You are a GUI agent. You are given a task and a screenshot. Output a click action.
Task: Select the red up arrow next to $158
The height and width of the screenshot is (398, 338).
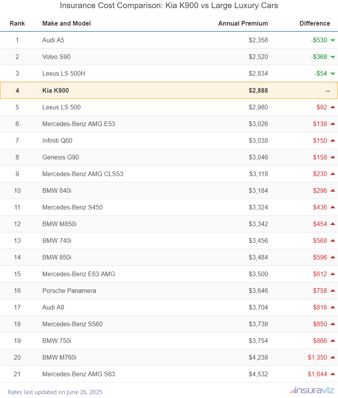point(333,157)
